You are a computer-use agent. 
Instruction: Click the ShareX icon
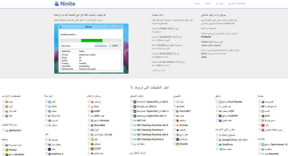point(177,144)
